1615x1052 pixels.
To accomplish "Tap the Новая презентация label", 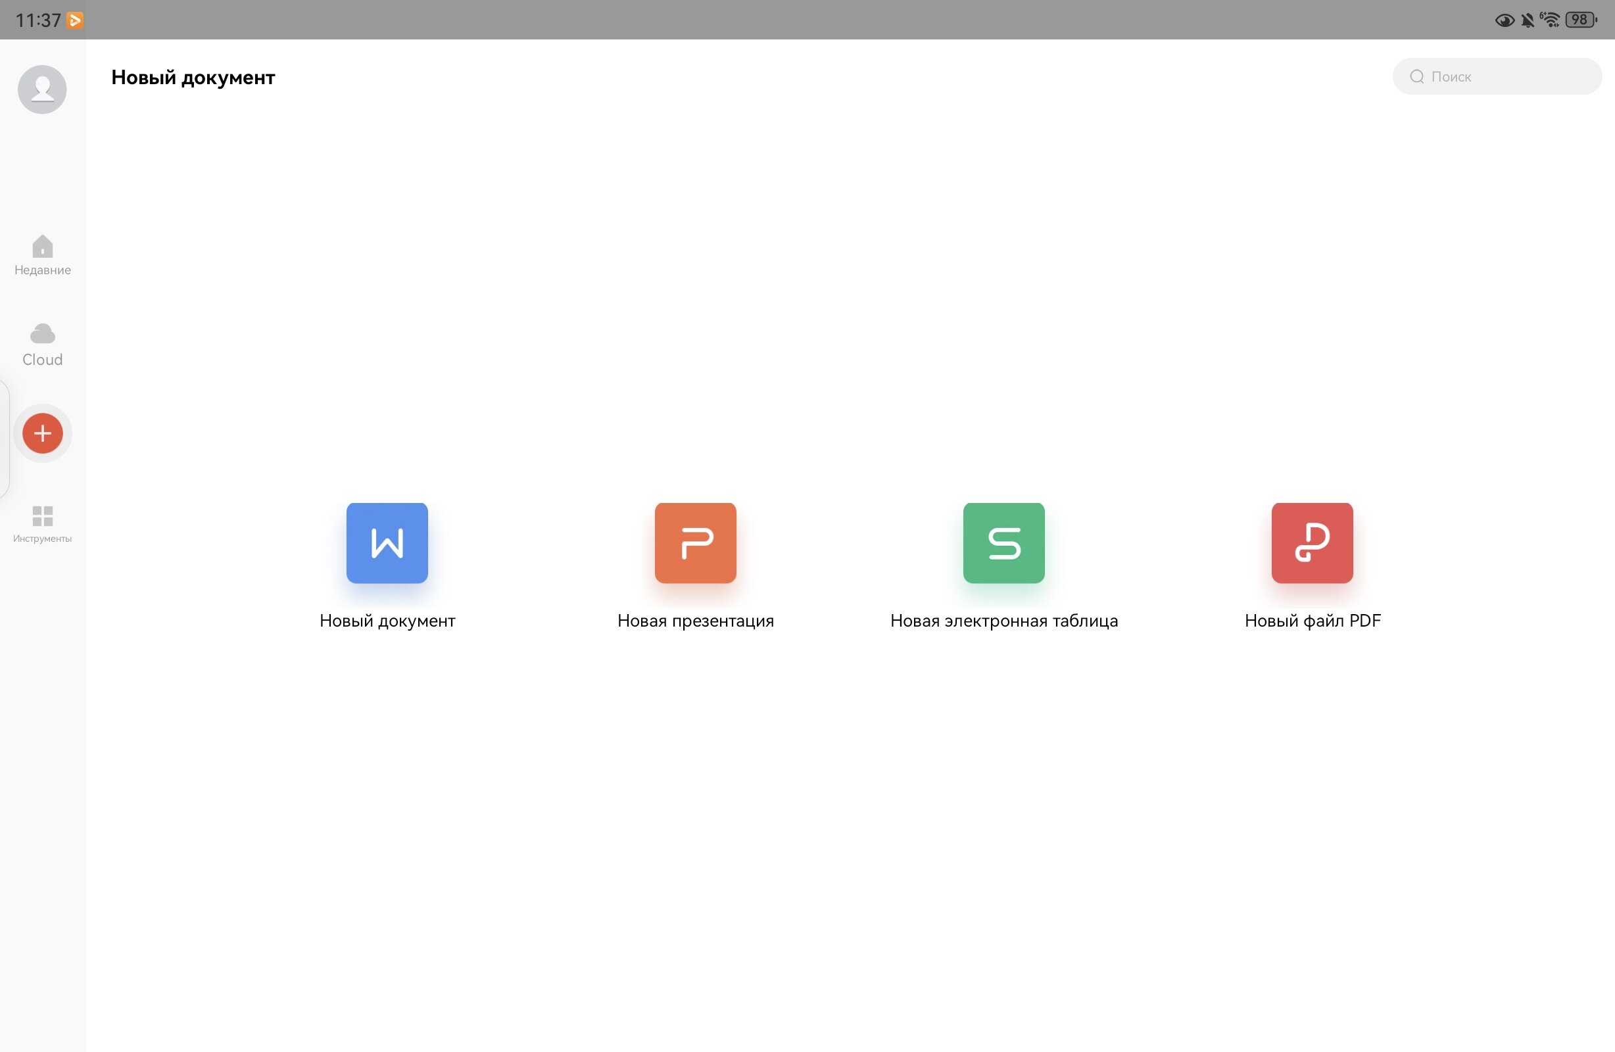I will [x=696, y=620].
